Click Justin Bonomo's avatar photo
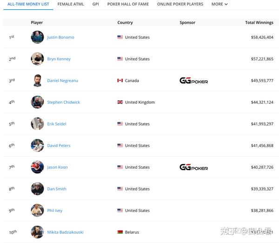Screen dimensions: 279x243 coord(37,37)
